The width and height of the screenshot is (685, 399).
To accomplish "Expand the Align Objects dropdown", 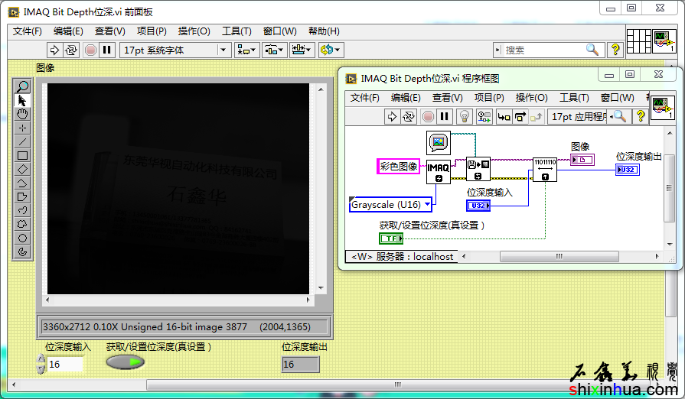I will point(246,50).
